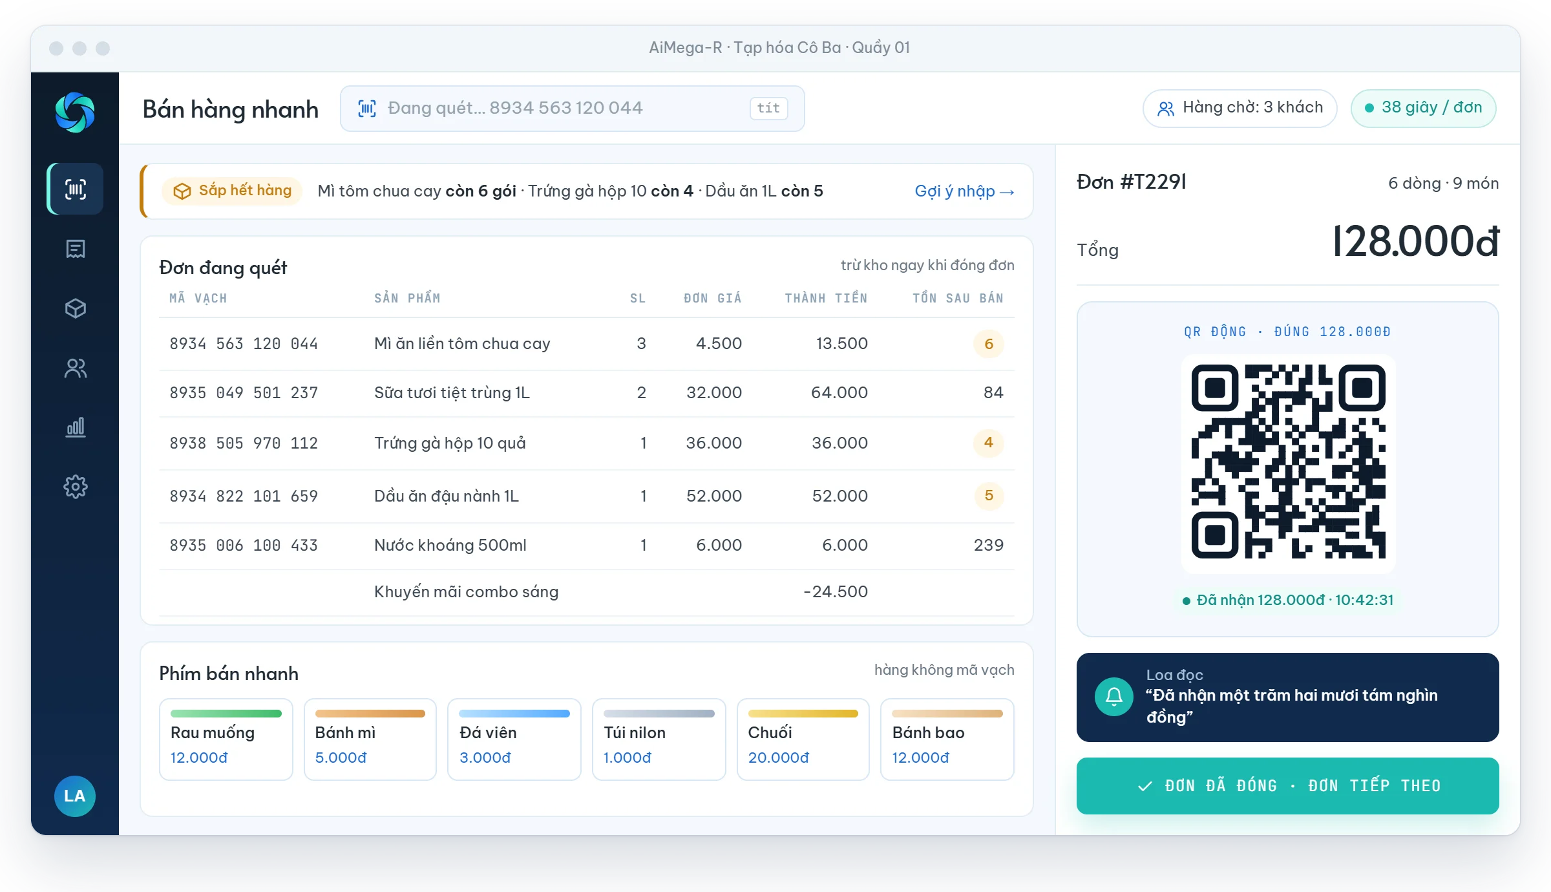Click low-stock badge 5 for Dầu ăn
The image size is (1551, 892).
click(x=988, y=496)
